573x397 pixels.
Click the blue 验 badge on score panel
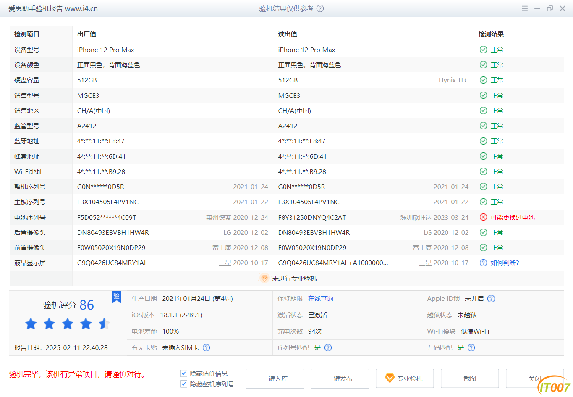point(116,297)
